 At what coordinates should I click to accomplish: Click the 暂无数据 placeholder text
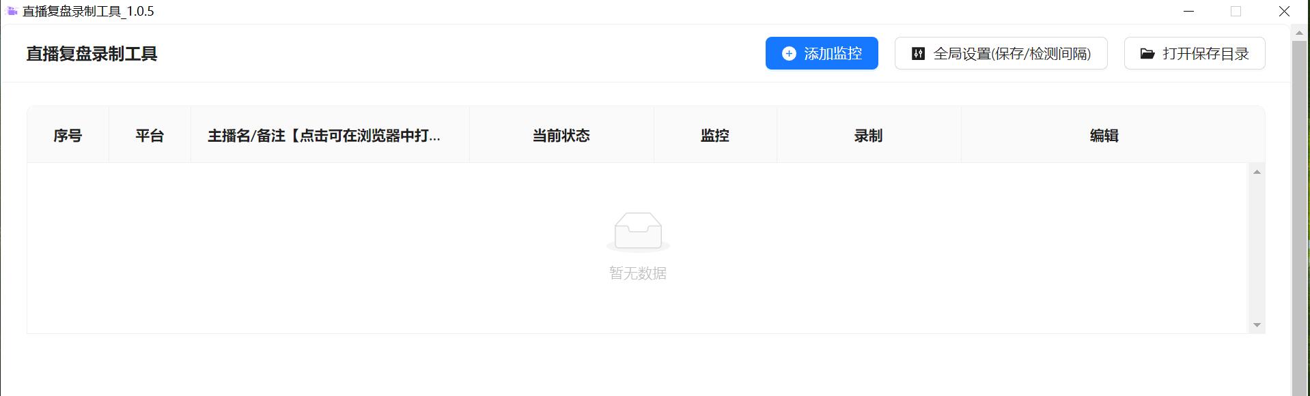638,273
